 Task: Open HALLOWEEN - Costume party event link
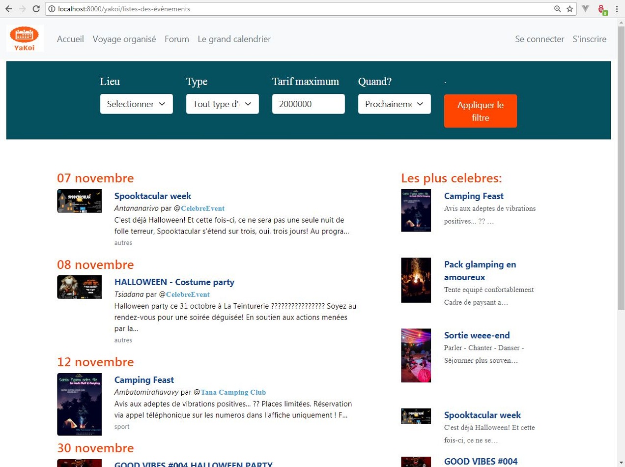174,282
